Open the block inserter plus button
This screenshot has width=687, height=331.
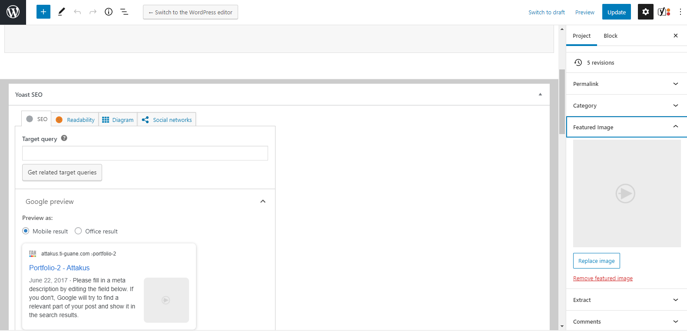tap(43, 12)
